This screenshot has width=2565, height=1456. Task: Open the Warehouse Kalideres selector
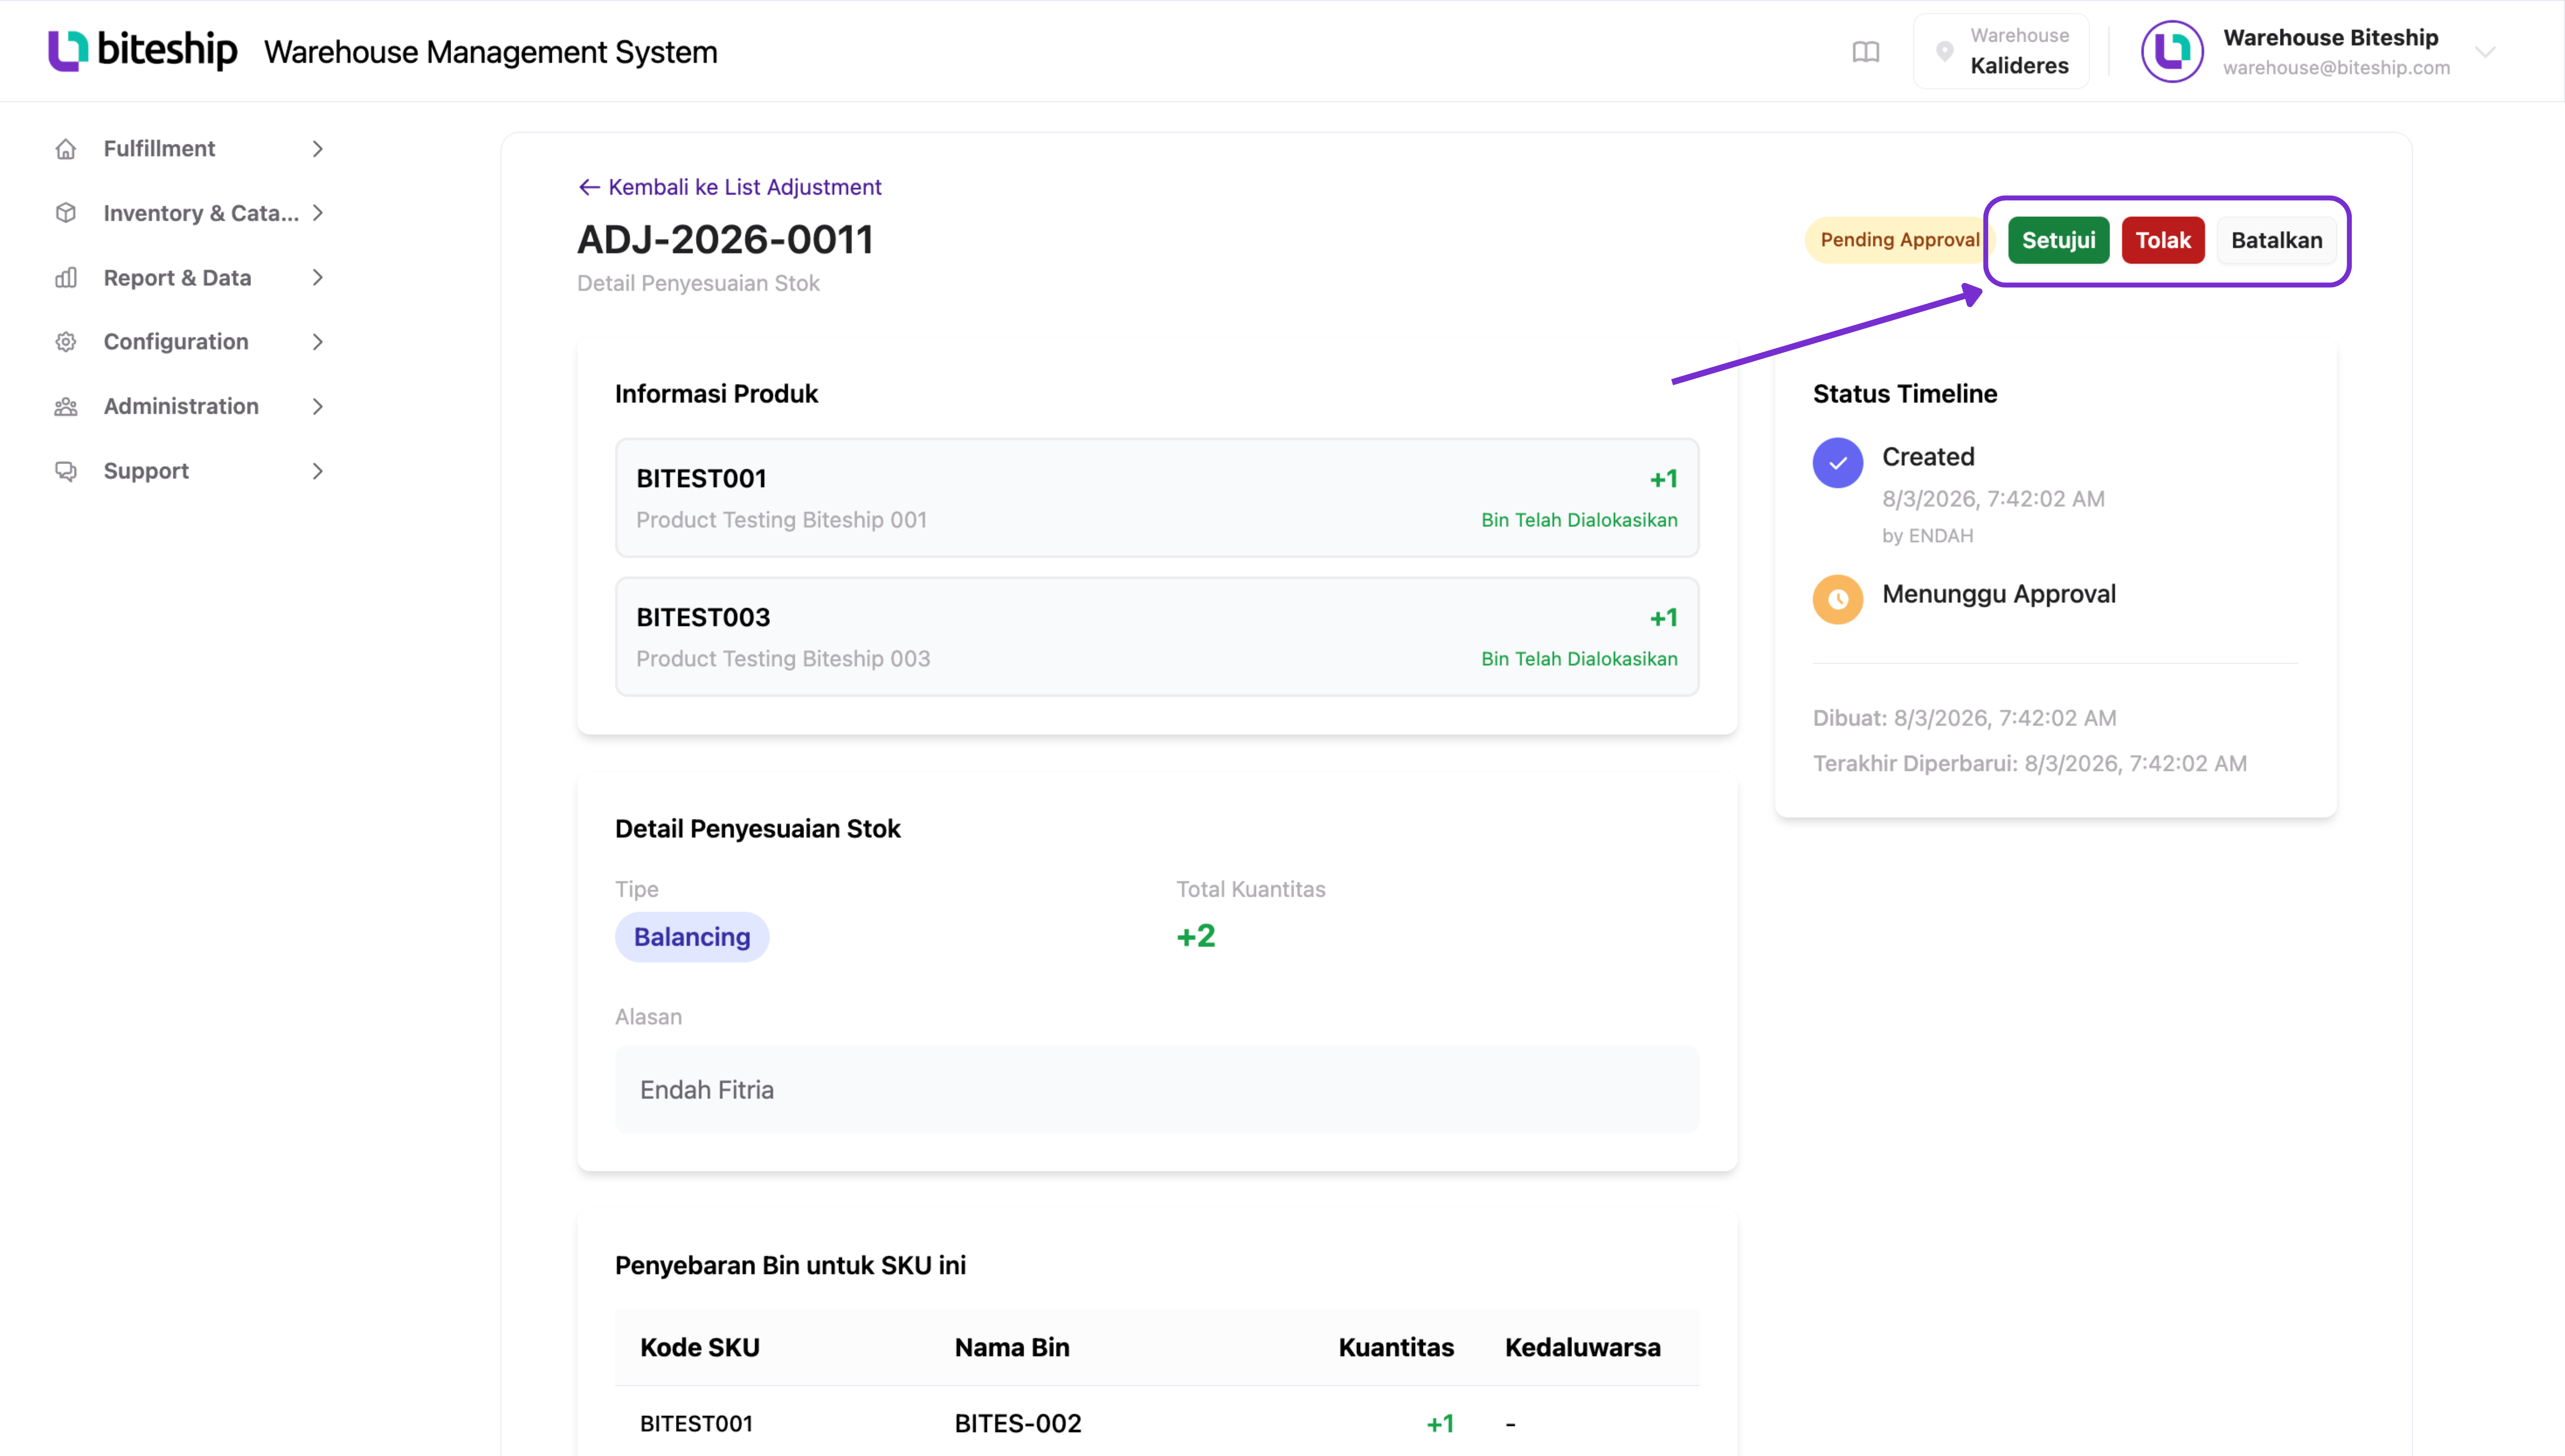2001,51
